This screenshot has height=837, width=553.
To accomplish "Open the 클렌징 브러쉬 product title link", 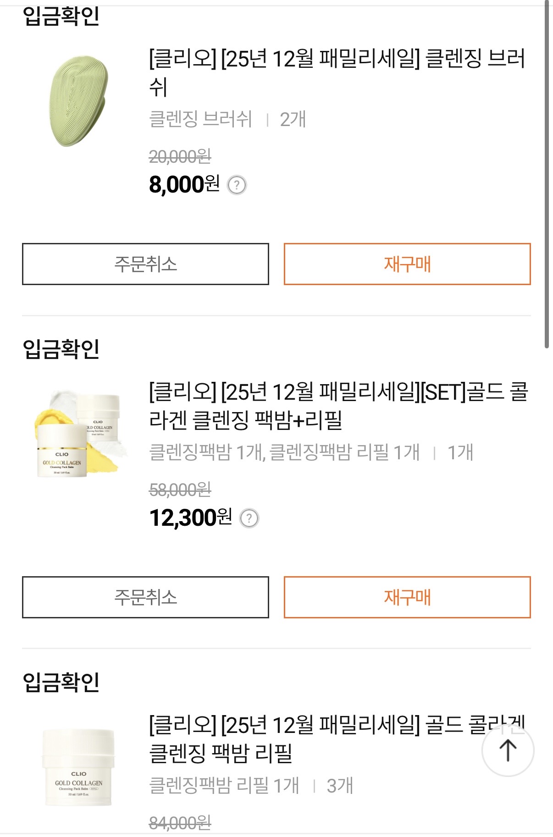I will (x=337, y=72).
